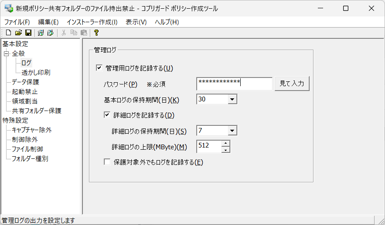Open the 表示 menu
This screenshot has height=225, width=385.
(136, 22)
